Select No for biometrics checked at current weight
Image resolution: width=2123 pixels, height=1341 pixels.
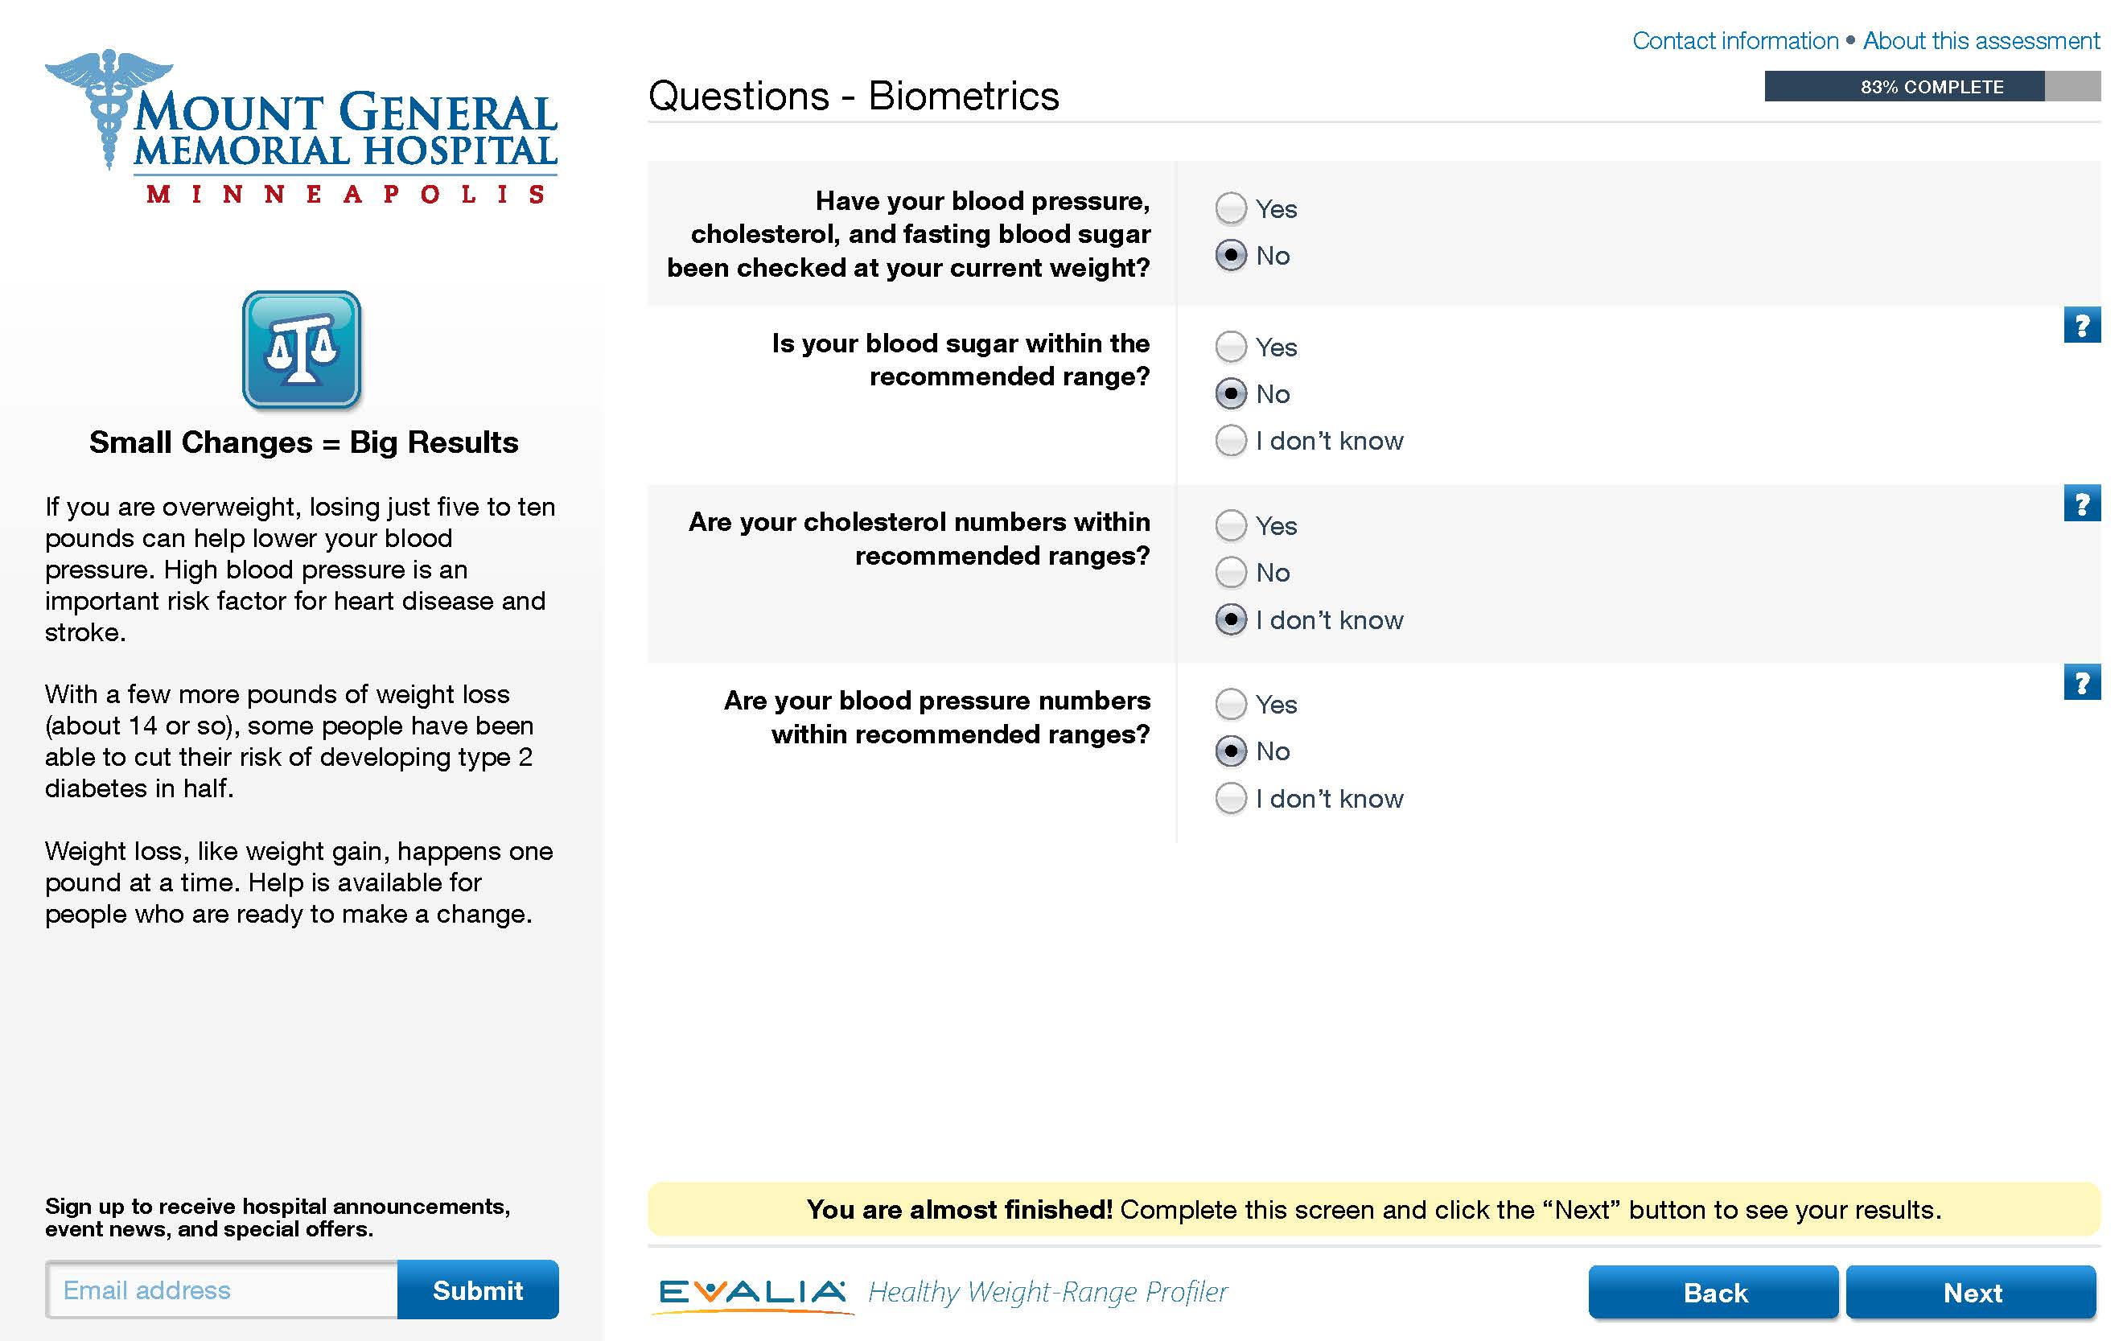point(1231,256)
